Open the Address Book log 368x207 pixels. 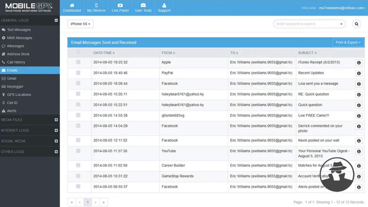coord(30,54)
